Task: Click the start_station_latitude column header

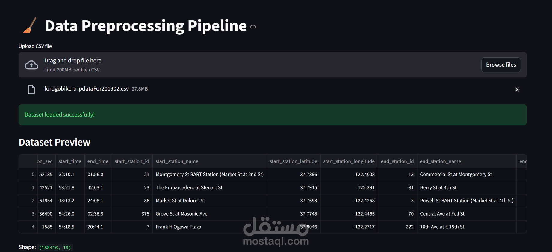Action: 294,161
